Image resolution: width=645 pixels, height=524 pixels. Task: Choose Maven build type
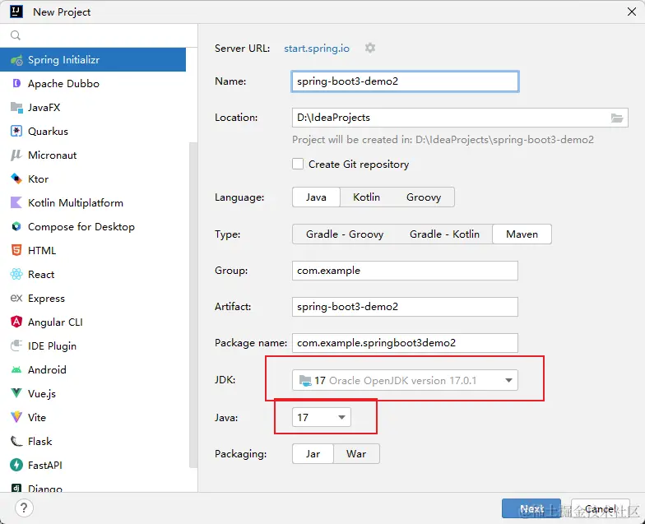pyautogui.click(x=522, y=234)
